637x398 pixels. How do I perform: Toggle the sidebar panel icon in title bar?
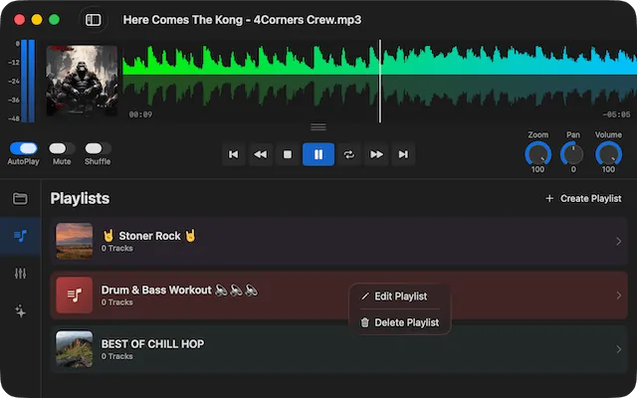[93, 20]
